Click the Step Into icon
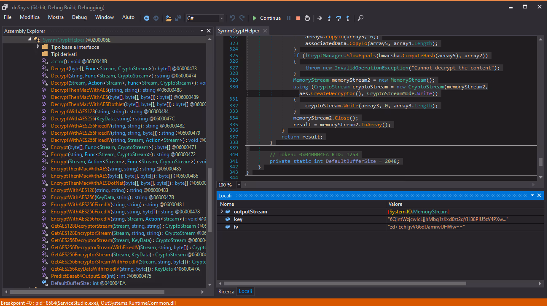The height and width of the screenshot is (306, 548). [x=329, y=18]
